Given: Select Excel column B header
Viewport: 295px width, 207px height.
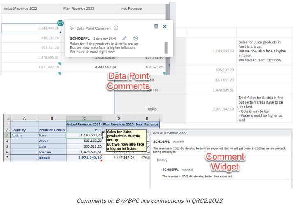Looking at the screenshot, I should click(52, 118).
